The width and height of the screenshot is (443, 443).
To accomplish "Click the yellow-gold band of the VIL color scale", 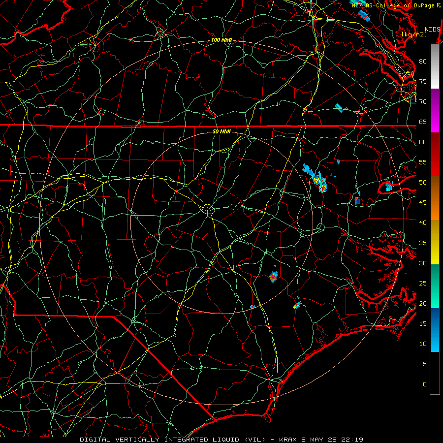I will (435, 242).
